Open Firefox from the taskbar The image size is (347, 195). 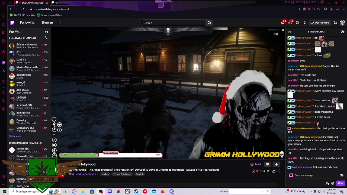click(x=163, y=191)
